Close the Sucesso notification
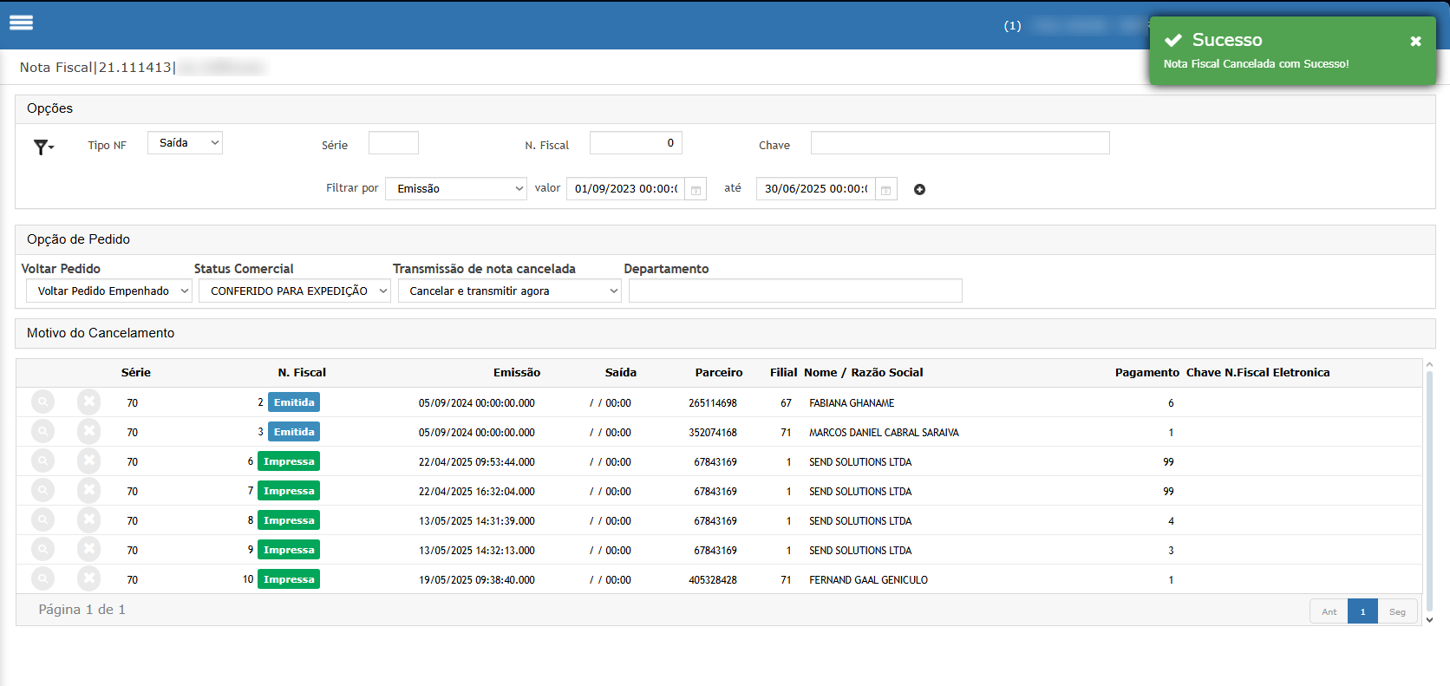1450x686 pixels. click(1415, 41)
